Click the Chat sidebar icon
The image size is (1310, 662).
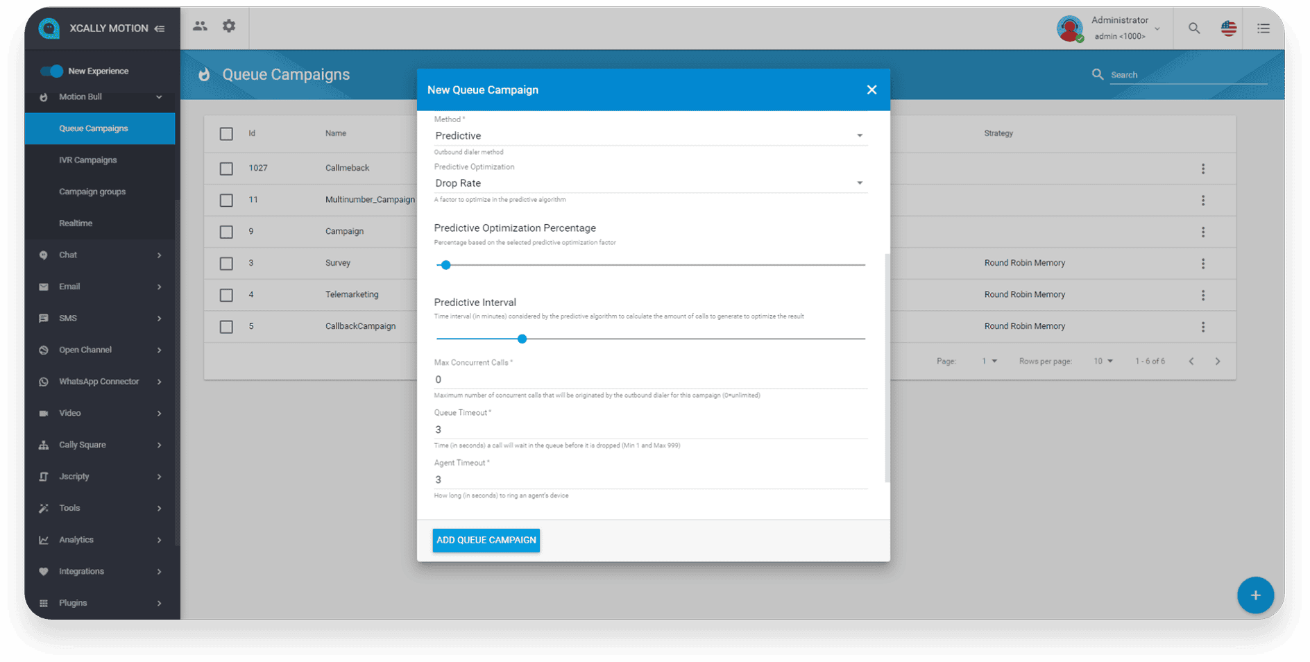coord(44,255)
